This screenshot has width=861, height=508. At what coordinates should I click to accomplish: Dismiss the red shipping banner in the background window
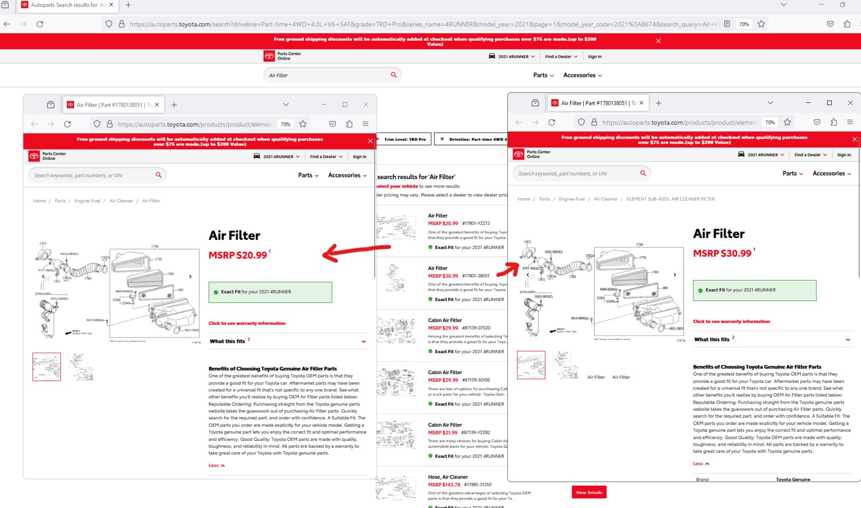(x=658, y=41)
